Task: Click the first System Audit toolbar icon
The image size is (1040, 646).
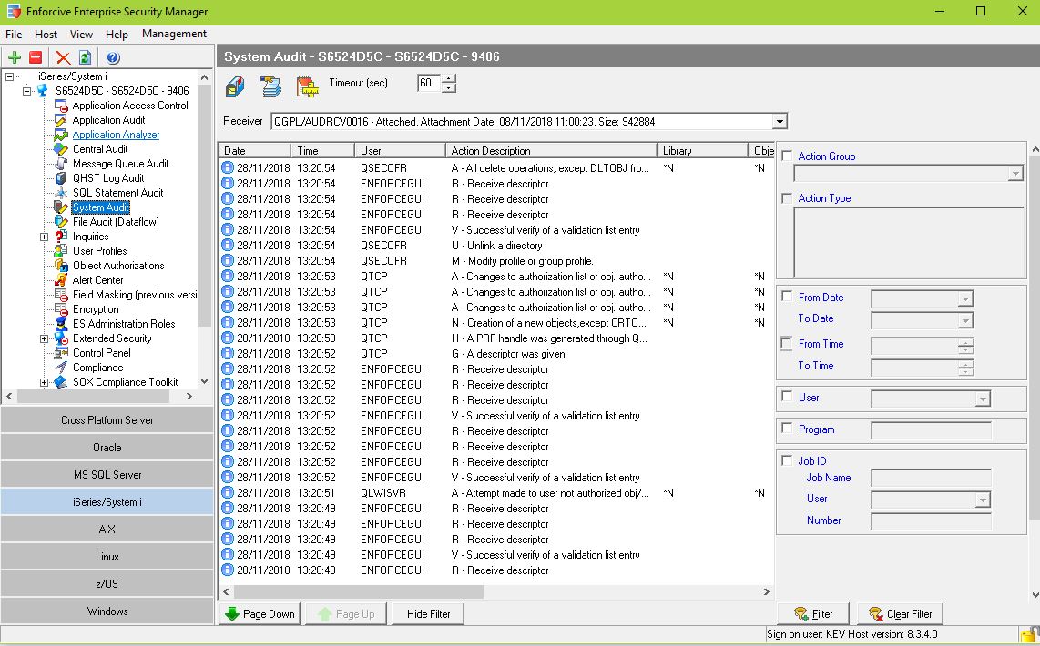Action: point(235,87)
